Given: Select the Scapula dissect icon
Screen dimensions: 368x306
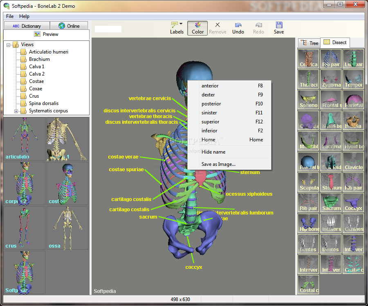Looking at the screenshot, I should 308,182.
